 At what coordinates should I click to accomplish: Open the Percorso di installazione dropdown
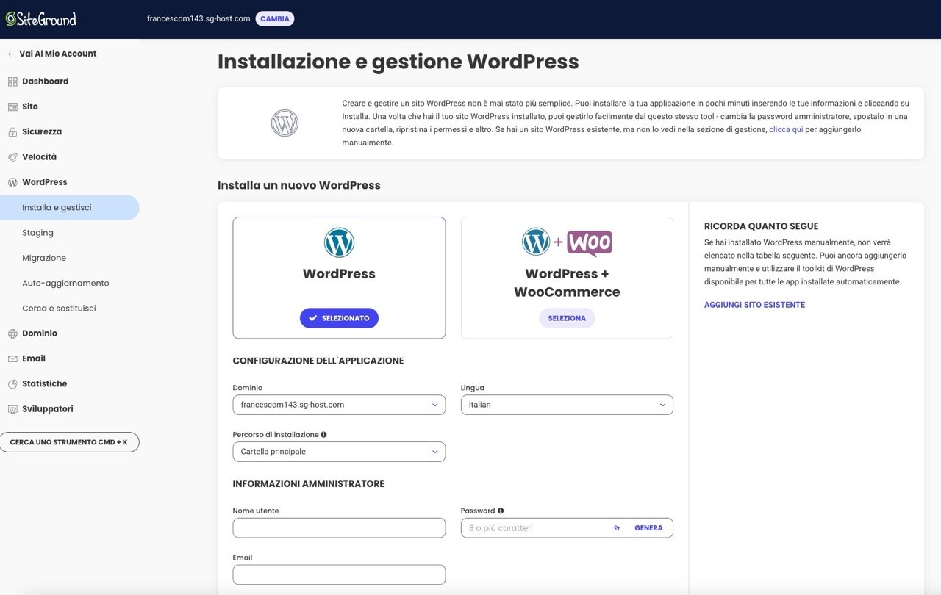(339, 452)
